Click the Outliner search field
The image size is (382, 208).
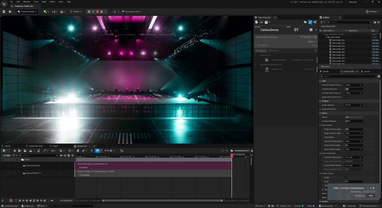pyautogui.click(x=350, y=22)
